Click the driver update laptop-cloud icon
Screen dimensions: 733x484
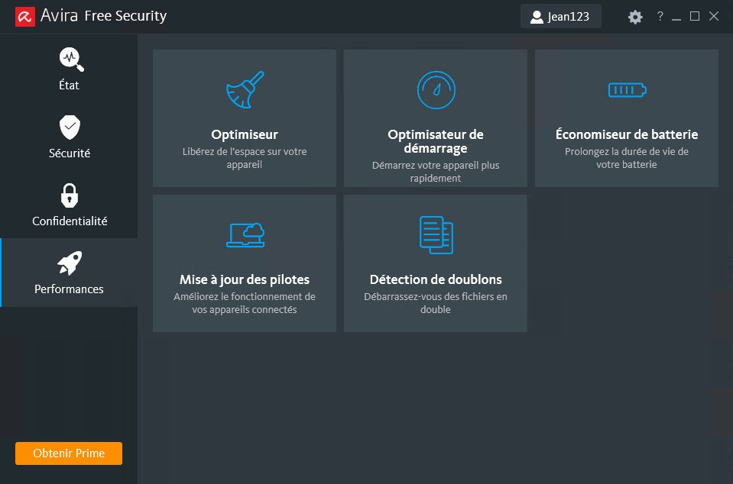coord(245,235)
